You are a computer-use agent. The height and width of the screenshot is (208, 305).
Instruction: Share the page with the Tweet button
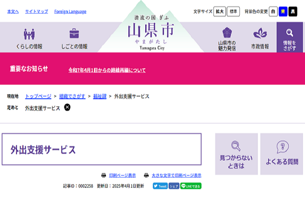click(x=160, y=186)
